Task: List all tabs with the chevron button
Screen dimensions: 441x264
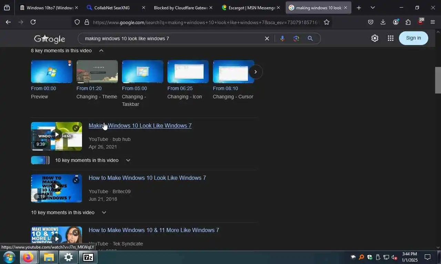Action: coord(373,8)
